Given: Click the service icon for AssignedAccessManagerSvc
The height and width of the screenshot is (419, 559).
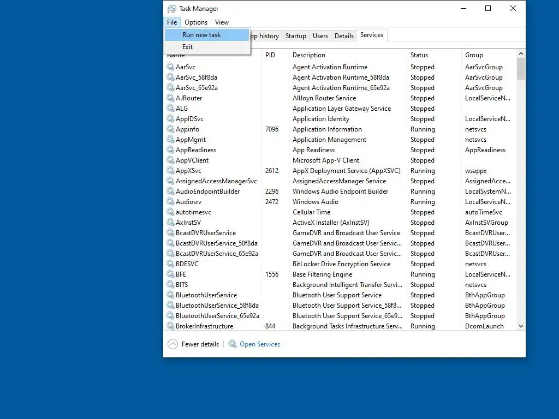Looking at the screenshot, I should tap(170, 181).
